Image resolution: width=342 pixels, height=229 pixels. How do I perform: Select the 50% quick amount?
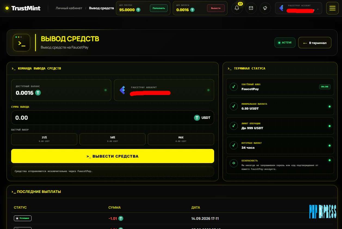point(112,139)
